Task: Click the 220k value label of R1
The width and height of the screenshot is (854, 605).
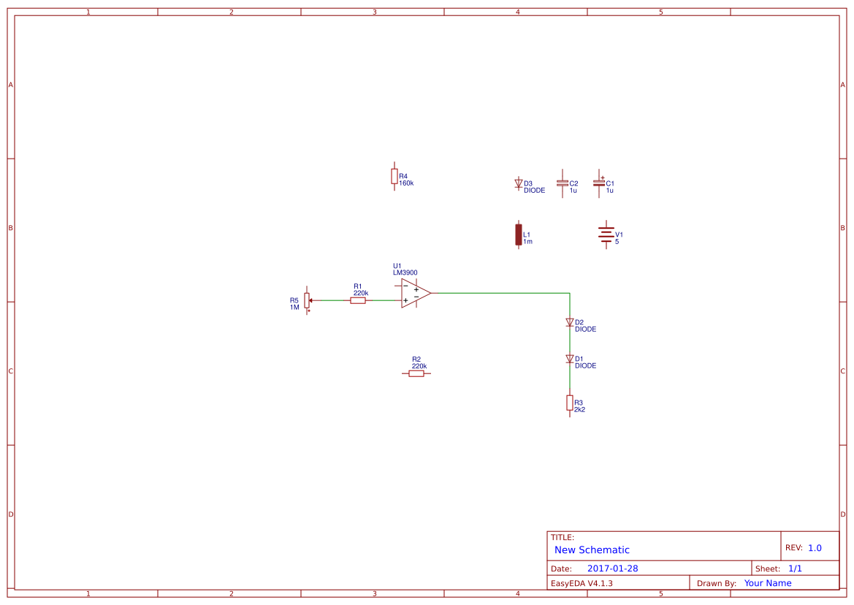Action: point(360,292)
